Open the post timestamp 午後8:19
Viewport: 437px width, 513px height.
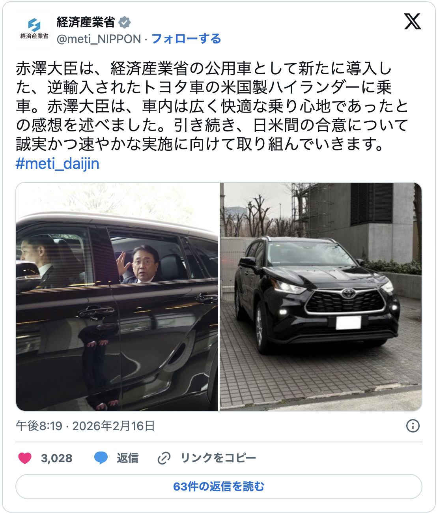(x=39, y=426)
